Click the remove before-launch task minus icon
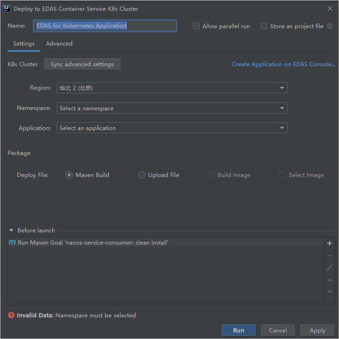339x339 pixels. point(330,255)
